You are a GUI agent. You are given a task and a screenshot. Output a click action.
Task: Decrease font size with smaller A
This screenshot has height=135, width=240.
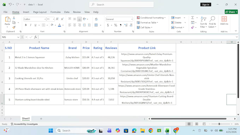click(x=62, y=19)
